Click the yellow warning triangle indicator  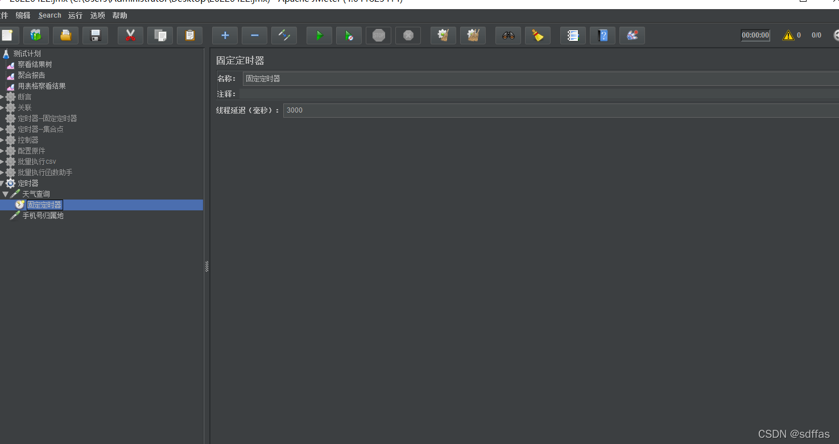[x=788, y=35]
